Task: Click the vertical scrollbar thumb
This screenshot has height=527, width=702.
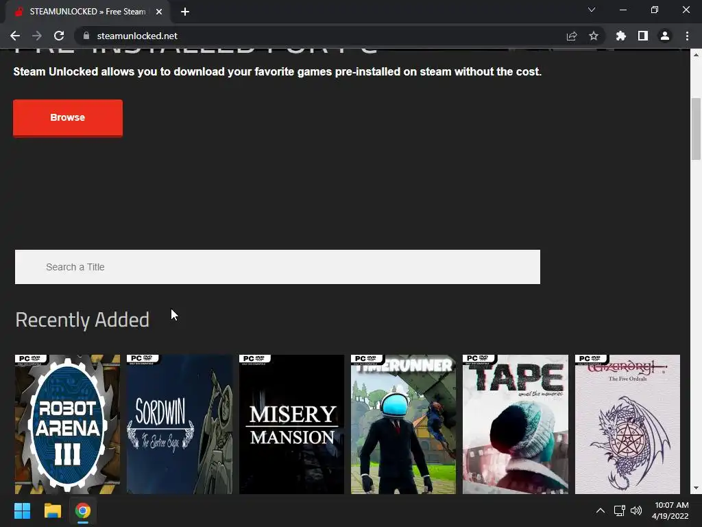Action: pyautogui.click(x=696, y=128)
